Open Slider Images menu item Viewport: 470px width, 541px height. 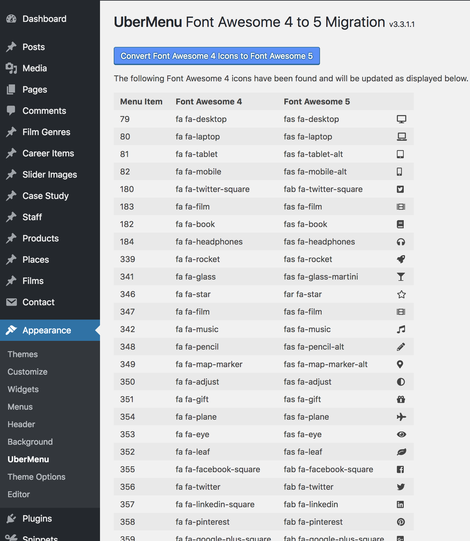[x=50, y=174]
